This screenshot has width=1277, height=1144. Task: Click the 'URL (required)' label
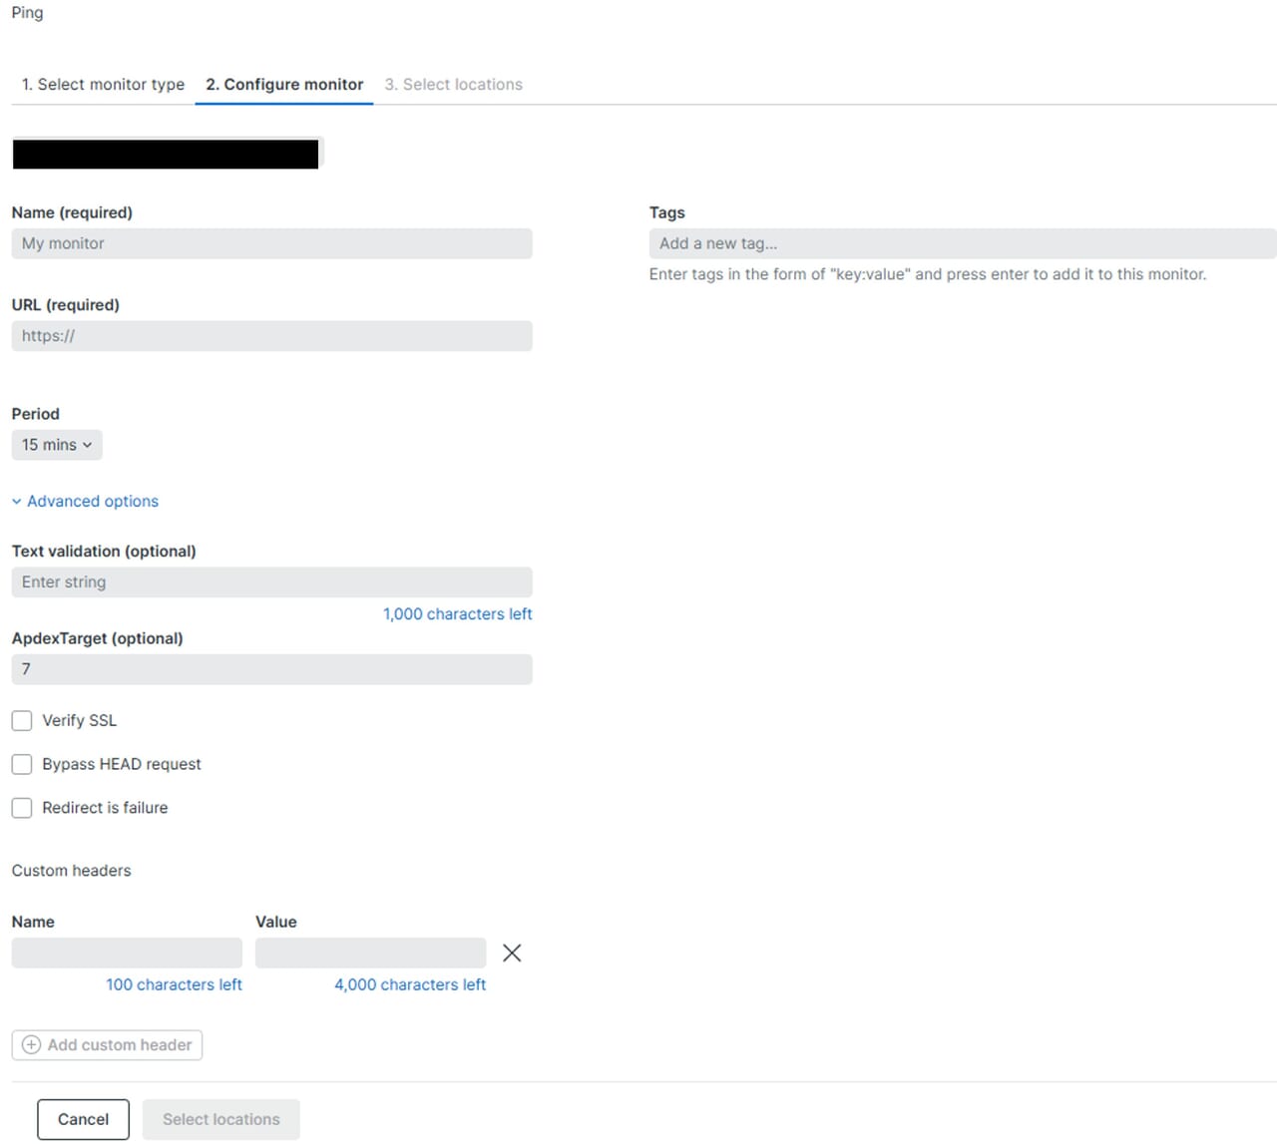pos(66,304)
